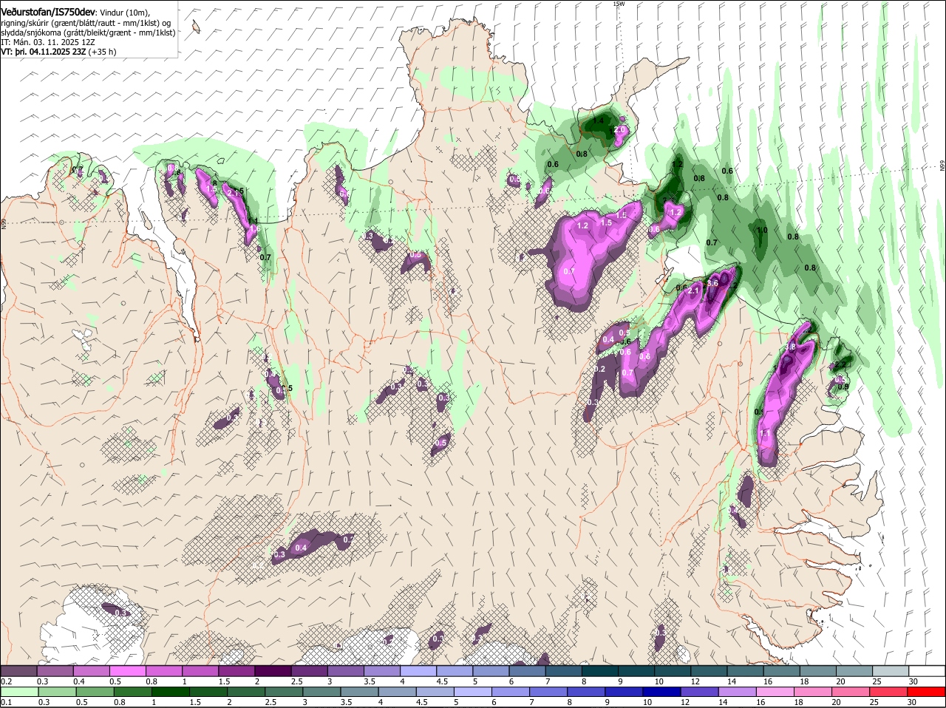Click the deep navy 10 swatch on the rain scale
The width and height of the screenshot is (946, 708).
(x=663, y=692)
